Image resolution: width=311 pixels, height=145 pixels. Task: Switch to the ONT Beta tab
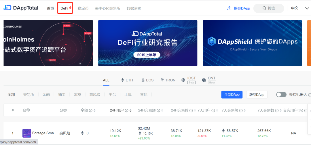[x=209, y=80]
